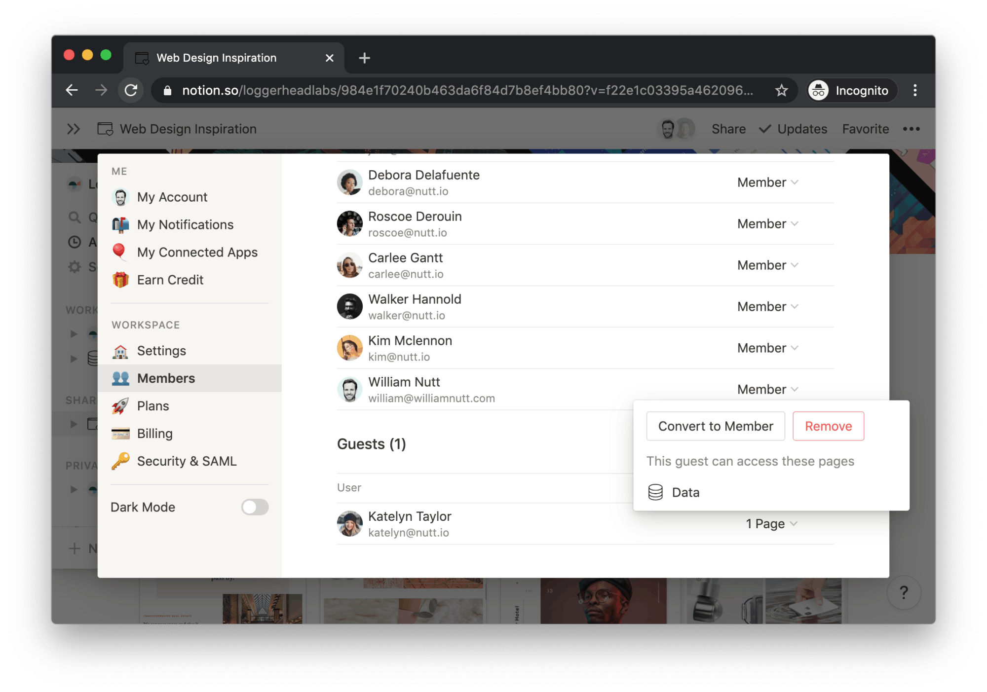Go back with browser back arrow

(x=72, y=90)
